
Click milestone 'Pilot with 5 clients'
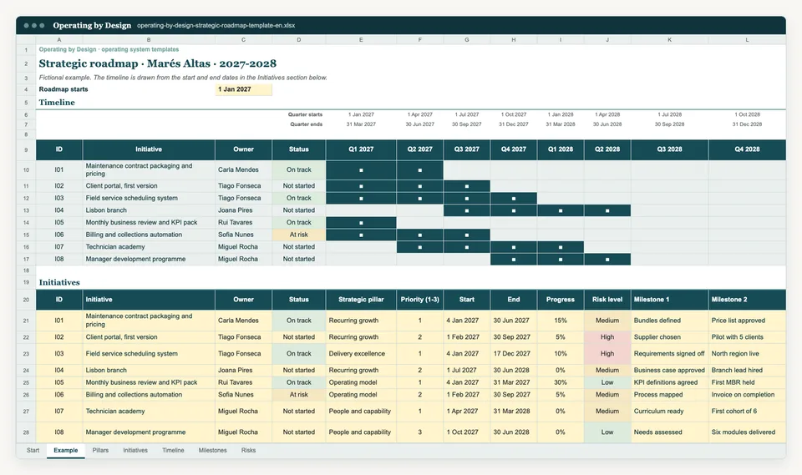747,337
